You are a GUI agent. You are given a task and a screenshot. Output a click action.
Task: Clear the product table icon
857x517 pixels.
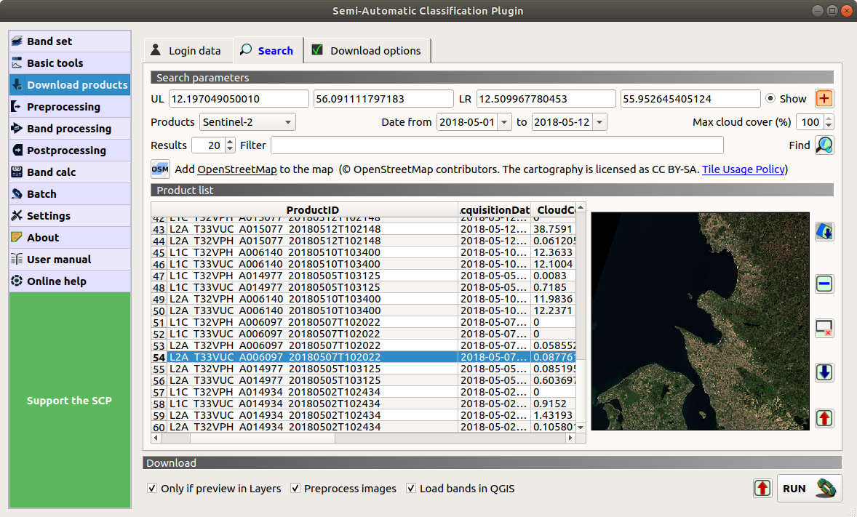click(824, 329)
